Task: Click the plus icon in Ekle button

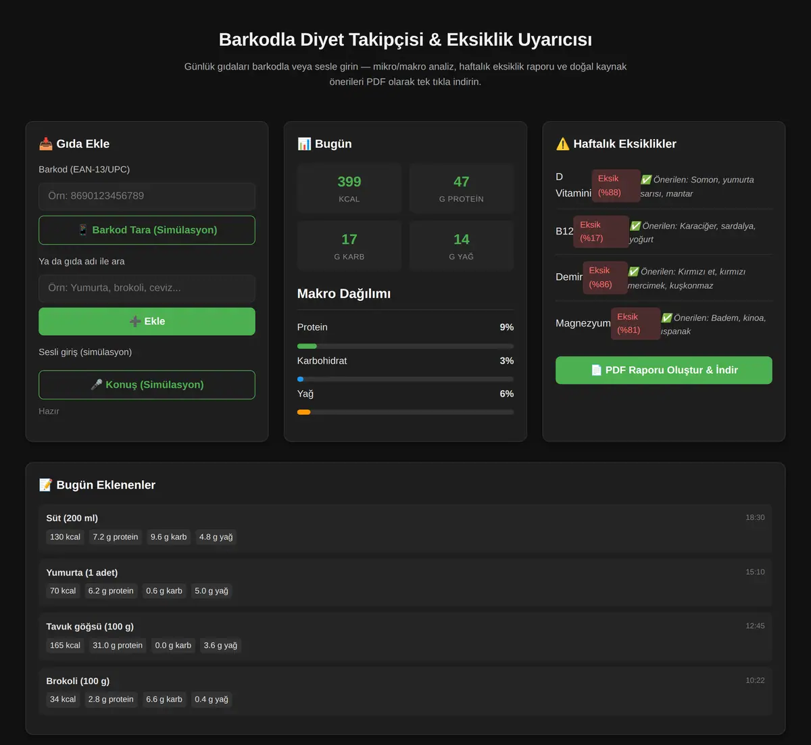Action: [x=135, y=321]
